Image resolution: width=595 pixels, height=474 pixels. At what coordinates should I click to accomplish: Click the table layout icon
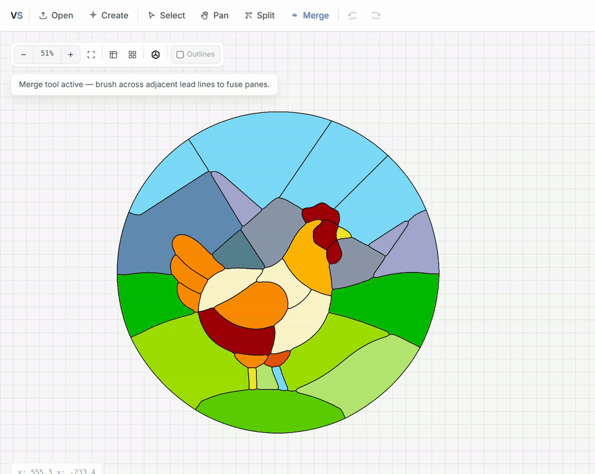(x=113, y=55)
